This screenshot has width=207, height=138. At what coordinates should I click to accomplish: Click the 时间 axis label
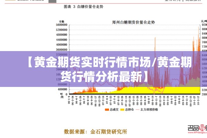tap(62, 96)
